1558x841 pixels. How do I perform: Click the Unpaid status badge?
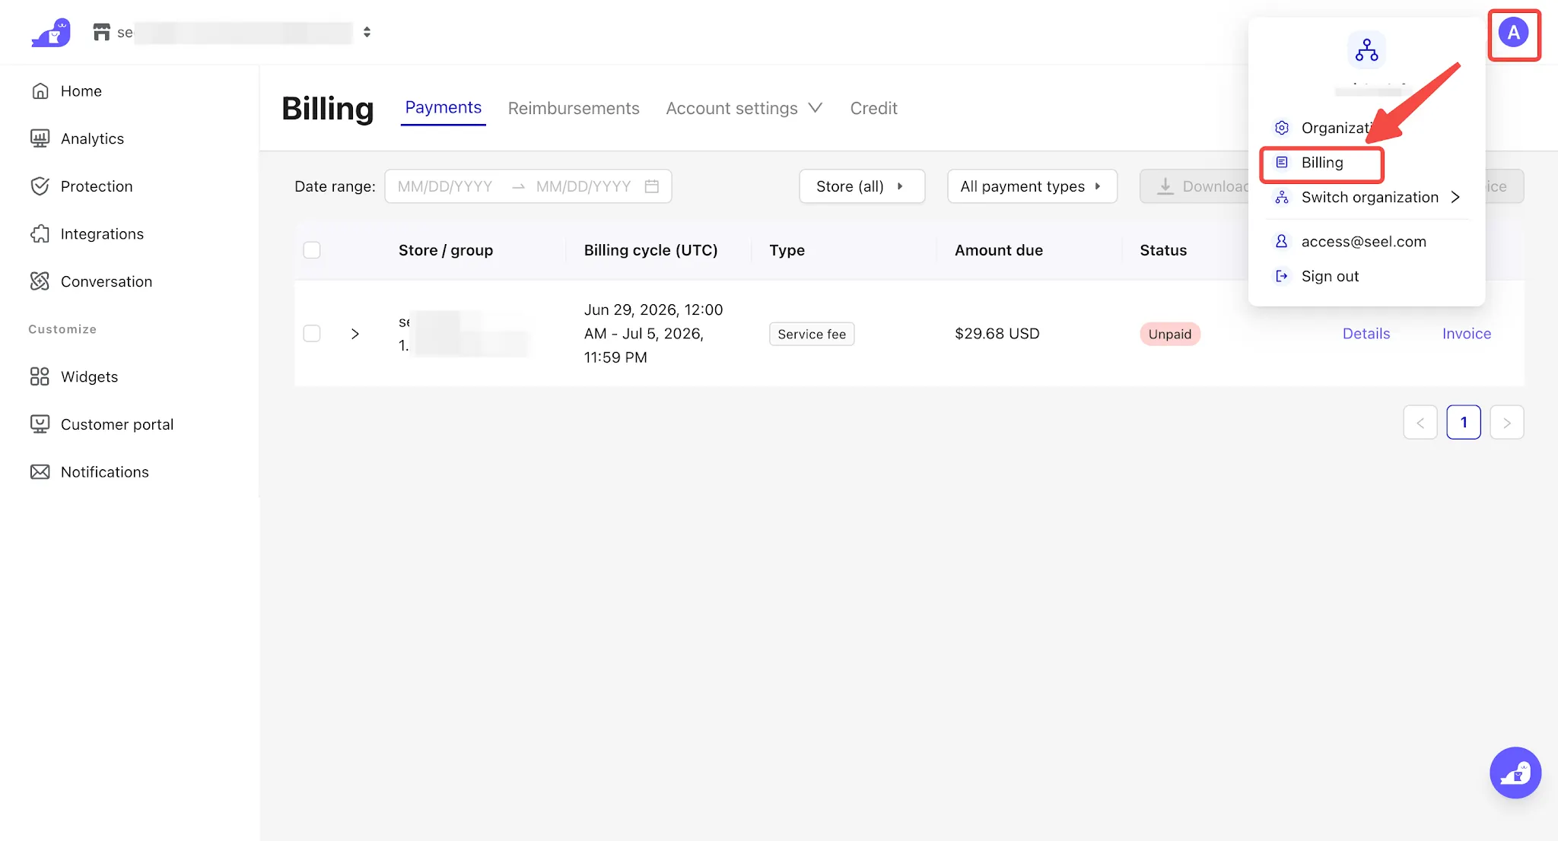tap(1170, 334)
